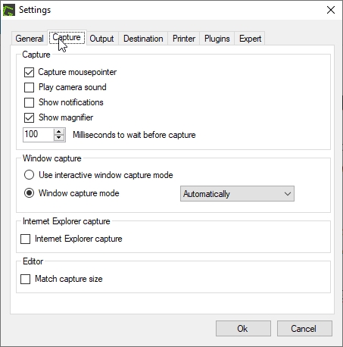The image size is (343, 347).
Task: Disable the Capture mousepointer checkbox
Action: point(29,72)
